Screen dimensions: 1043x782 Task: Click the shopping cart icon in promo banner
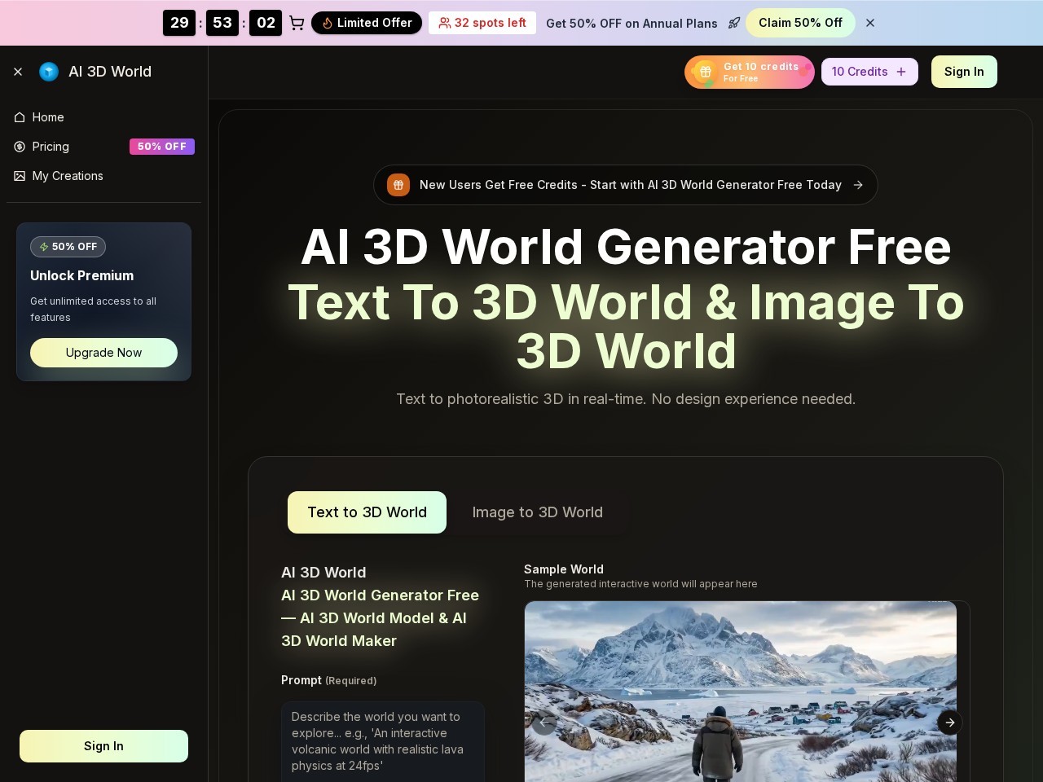click(x=297, y=23)
